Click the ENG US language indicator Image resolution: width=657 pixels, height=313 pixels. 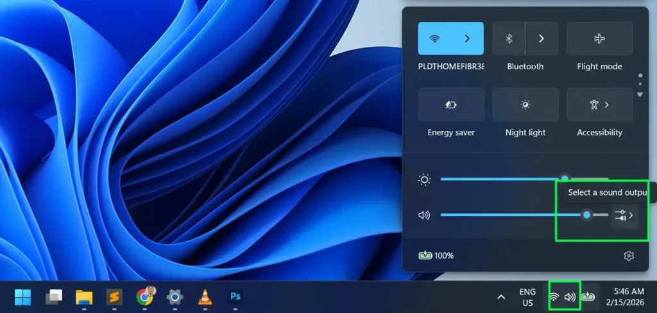[x=527, y=297]
